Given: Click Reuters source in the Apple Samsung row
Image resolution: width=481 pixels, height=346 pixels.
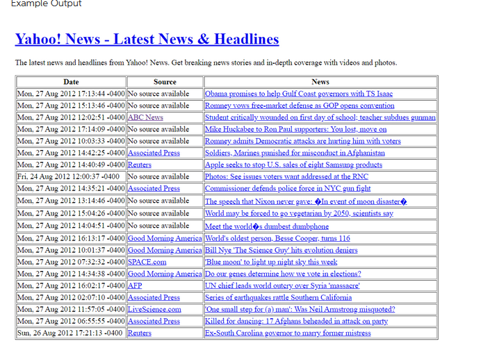Looking at the screenshot, I should [x=140, y=165].
